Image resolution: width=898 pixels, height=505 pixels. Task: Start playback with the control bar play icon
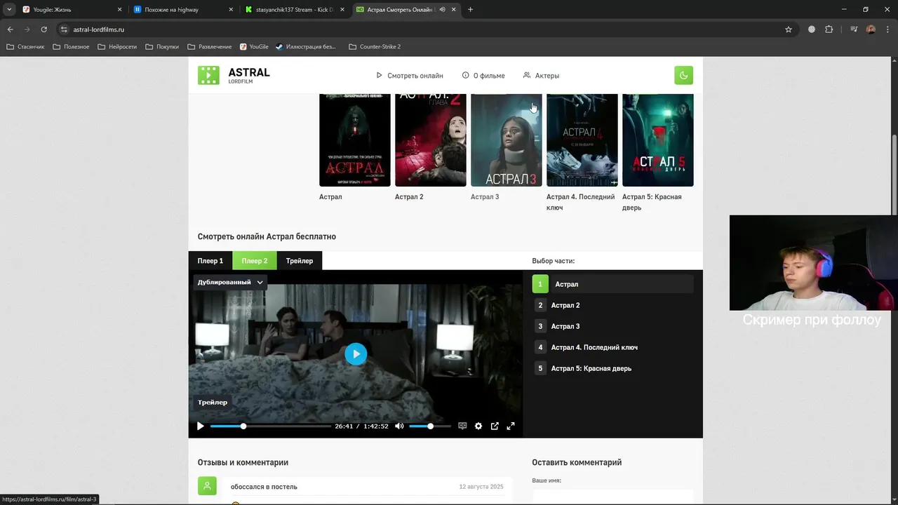coord(200,426)
